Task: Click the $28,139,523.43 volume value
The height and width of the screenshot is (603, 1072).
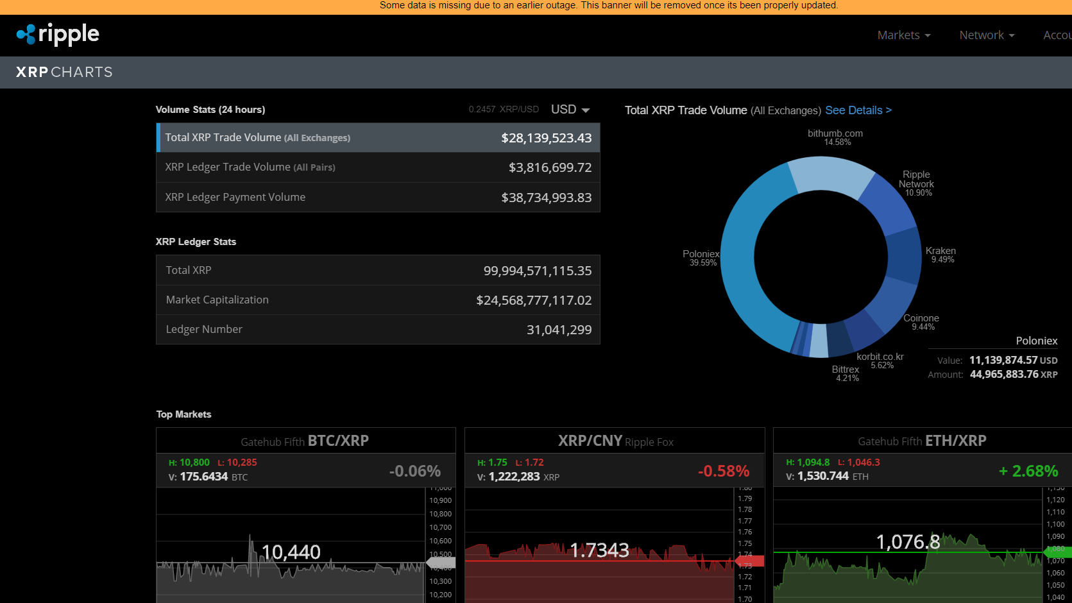Action: (547, 138)
